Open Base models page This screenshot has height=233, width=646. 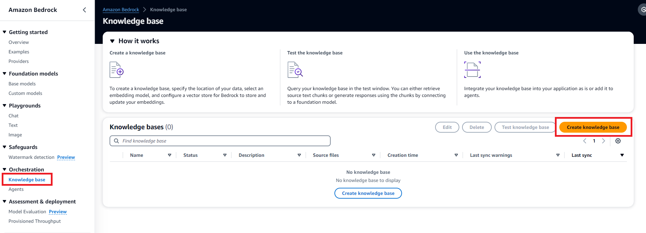point(22,84)
